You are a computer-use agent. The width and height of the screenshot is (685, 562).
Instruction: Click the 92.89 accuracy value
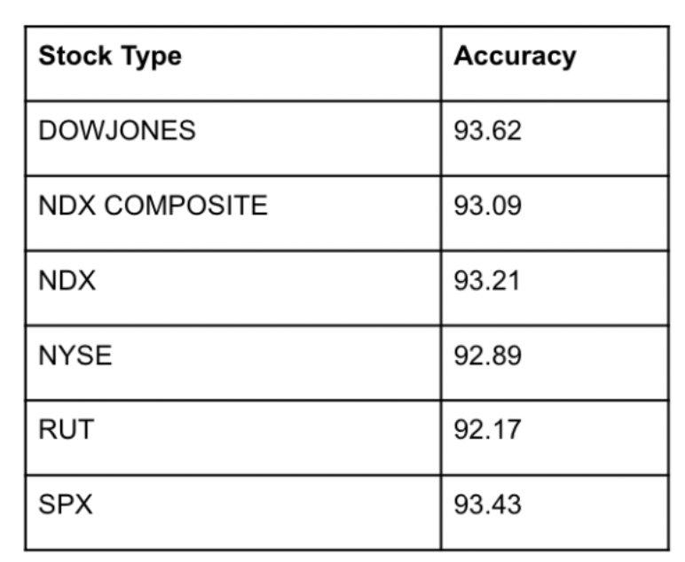pyautogui.click(x=487, y=355)
